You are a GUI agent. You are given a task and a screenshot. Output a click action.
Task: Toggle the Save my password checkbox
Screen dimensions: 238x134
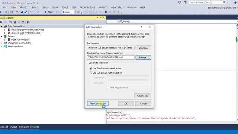click(x=108, y=87)
